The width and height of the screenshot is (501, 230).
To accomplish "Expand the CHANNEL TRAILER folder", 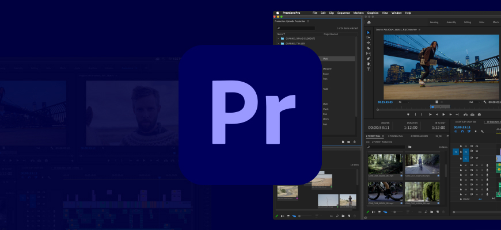I will tap(278, 44).
